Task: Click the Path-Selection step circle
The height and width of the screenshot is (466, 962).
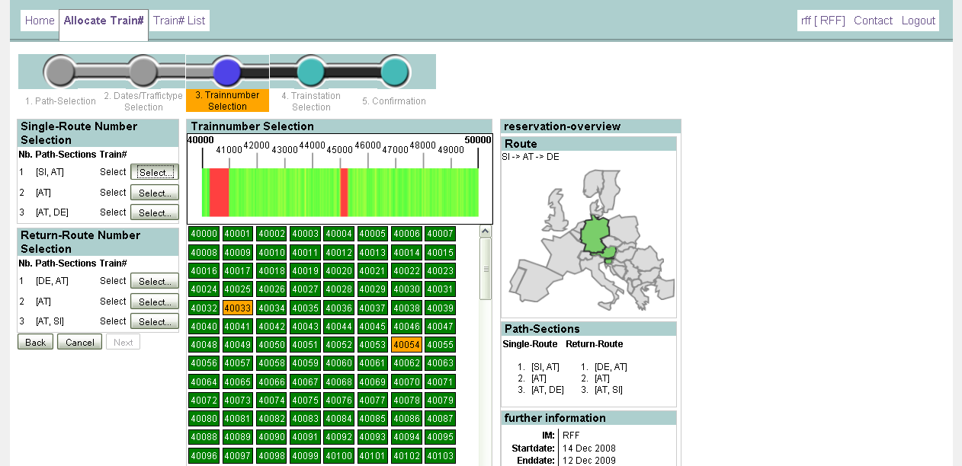Action: point(60,72)
